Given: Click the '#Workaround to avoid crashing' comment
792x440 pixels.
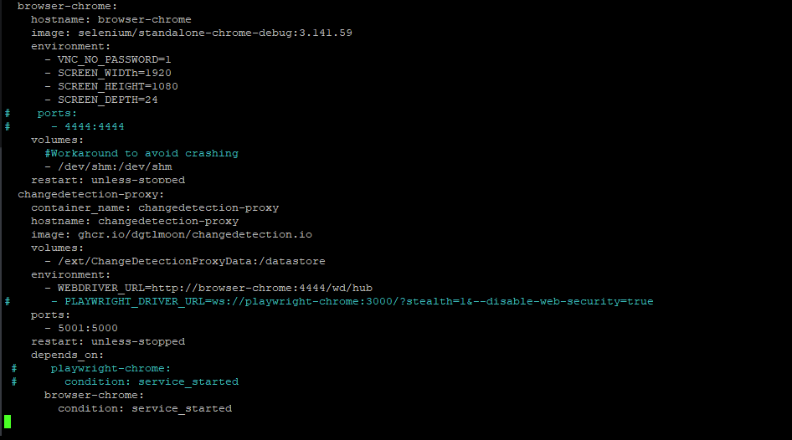Looking at the screenshot, I should pos(141,153).
